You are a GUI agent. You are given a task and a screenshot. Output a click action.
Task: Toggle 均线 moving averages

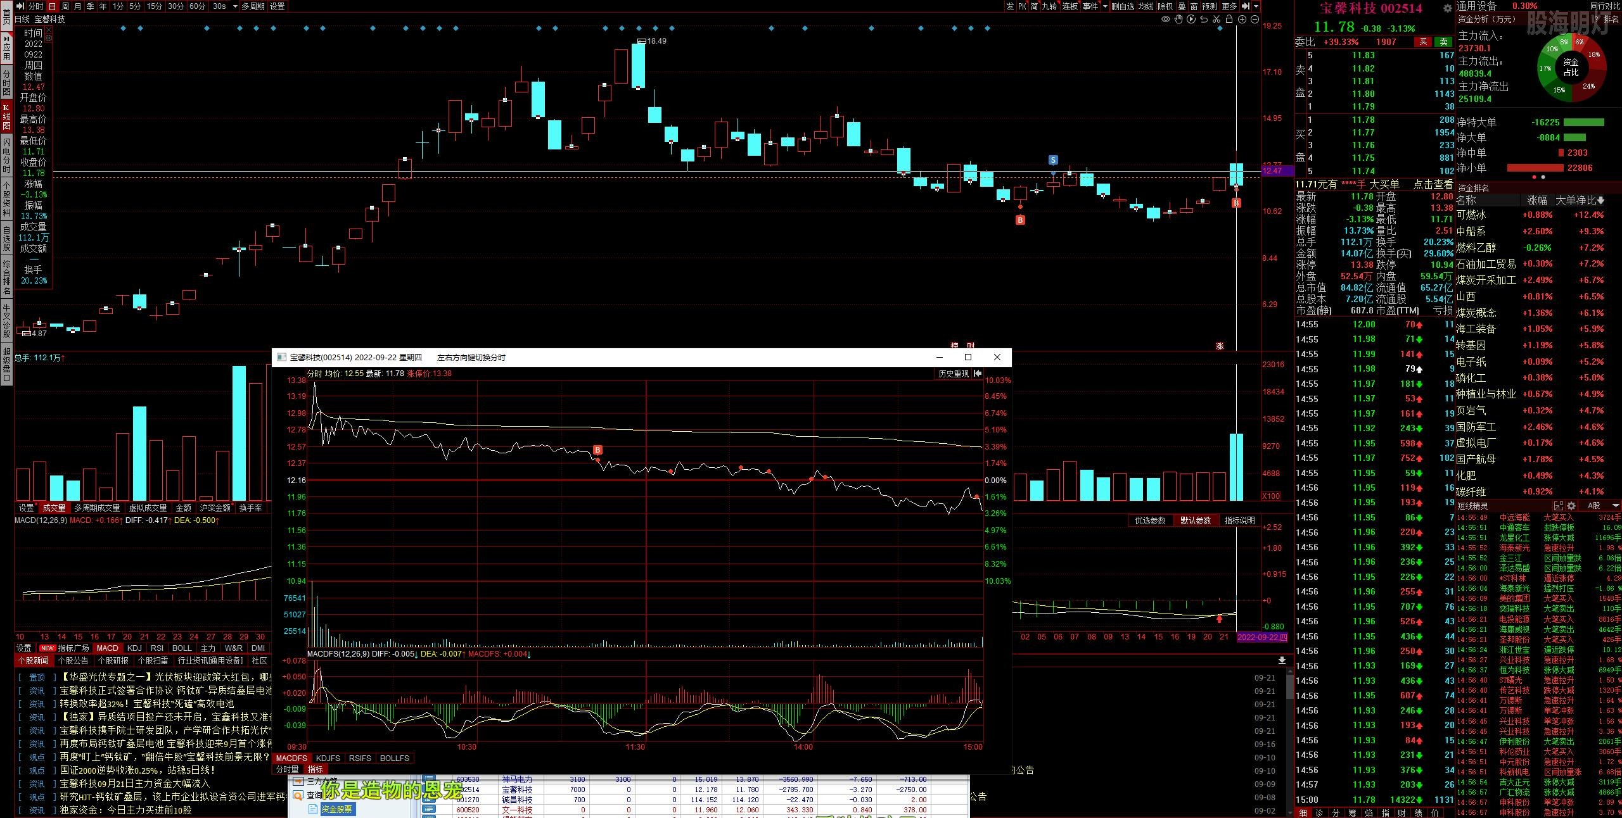pyautogui.click(x=1146, y=6)
